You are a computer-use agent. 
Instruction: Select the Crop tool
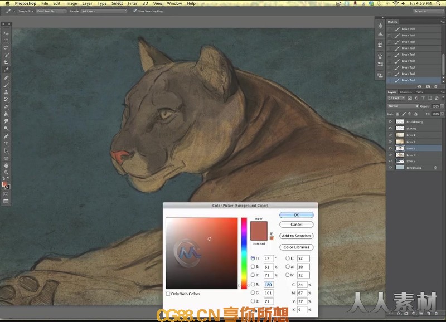click(6, 62)
